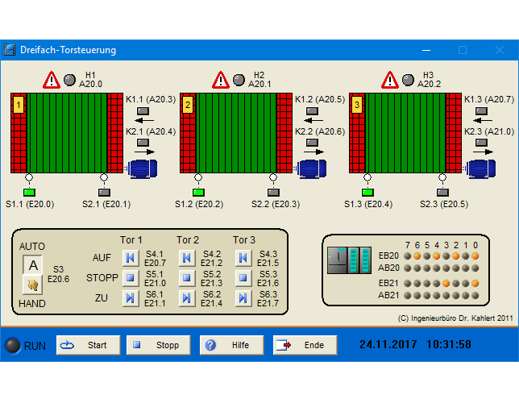The width and height of the screenshot is (519, 399).
Task: Click the AUF open button S4.2 for Tor 2
Action: click(x=187, y=258)
